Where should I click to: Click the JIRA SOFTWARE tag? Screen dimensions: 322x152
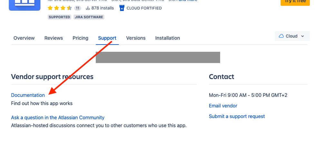pyautogui.click(x=89, y=17)
